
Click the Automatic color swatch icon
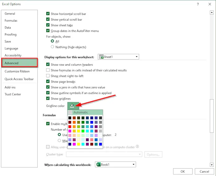(x=70, y=112)
